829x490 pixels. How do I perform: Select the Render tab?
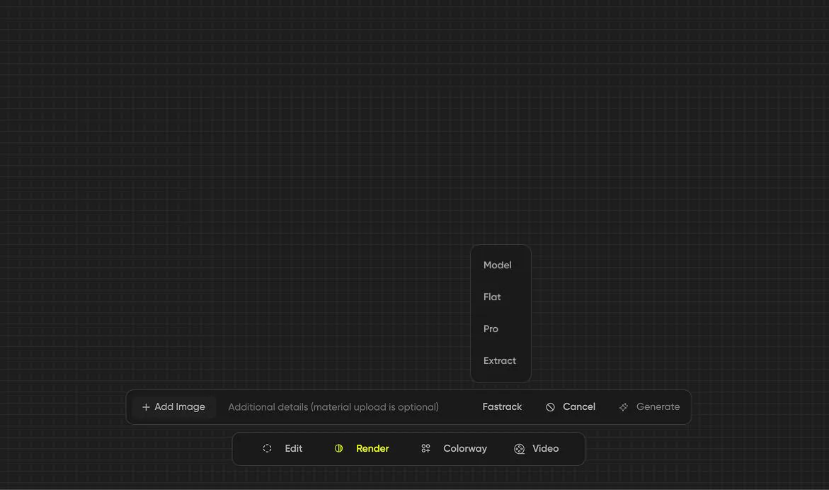(362, 449)
